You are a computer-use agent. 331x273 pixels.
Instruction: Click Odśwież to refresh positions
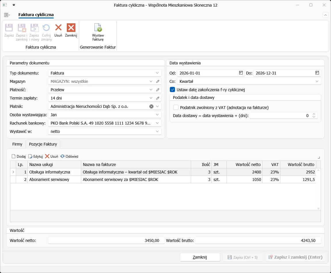click(x=69, y=156)
